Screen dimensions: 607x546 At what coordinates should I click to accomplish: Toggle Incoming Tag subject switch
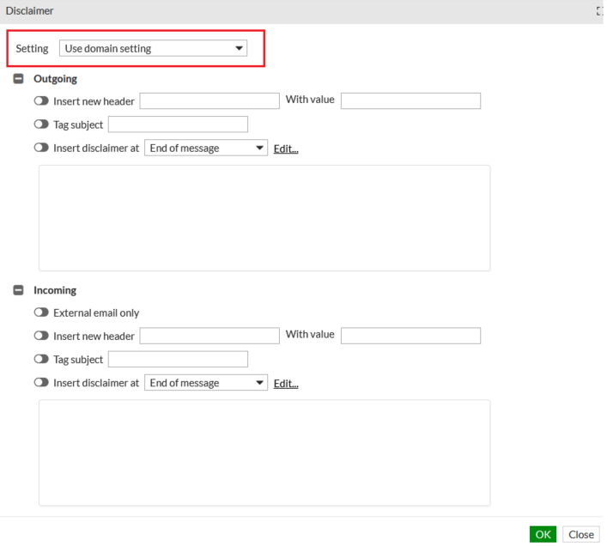pyautogui.click(x=40, y=360)
